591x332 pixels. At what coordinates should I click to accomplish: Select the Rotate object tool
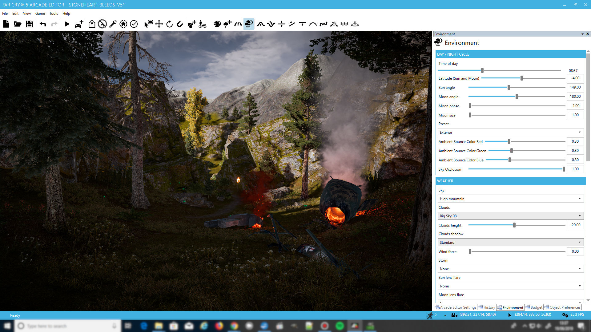pyautogui.click(x=169, y=24)
